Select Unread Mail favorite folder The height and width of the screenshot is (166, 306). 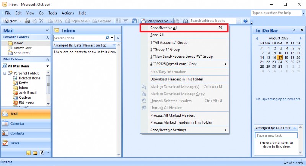pos(23,48)
